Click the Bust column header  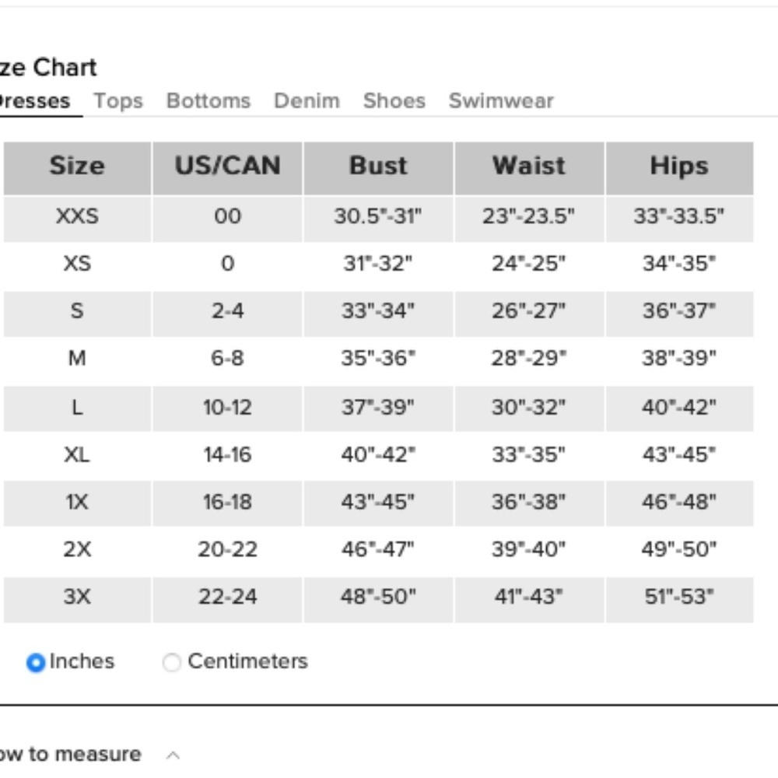click(x=378, y=166)
